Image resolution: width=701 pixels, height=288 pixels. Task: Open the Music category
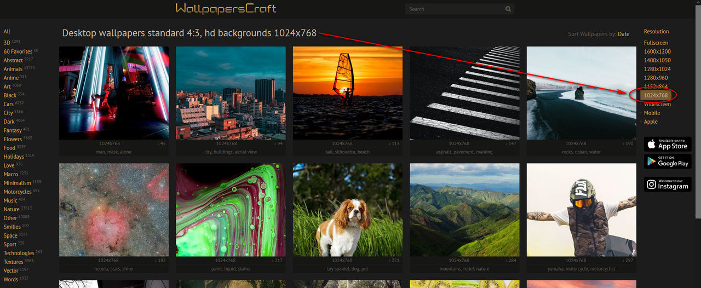[10, 200]
